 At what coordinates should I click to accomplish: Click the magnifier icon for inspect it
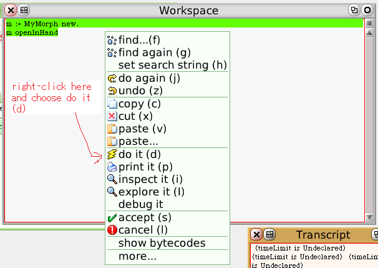click(x=112, y=179)
